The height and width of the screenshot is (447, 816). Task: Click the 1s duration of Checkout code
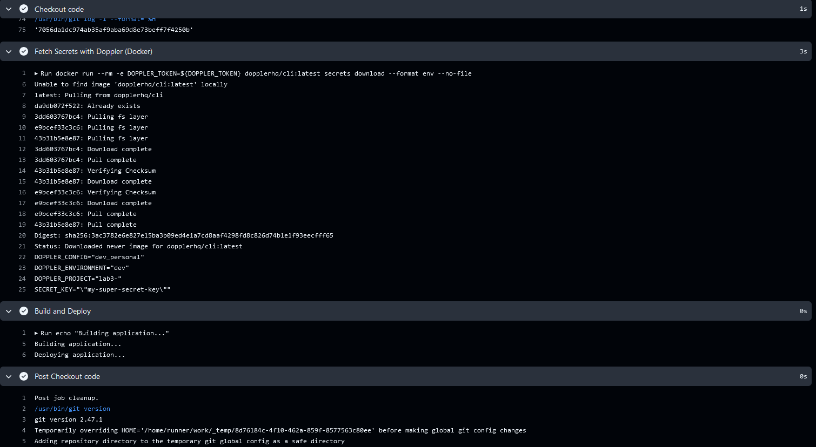tap(803, 9)
